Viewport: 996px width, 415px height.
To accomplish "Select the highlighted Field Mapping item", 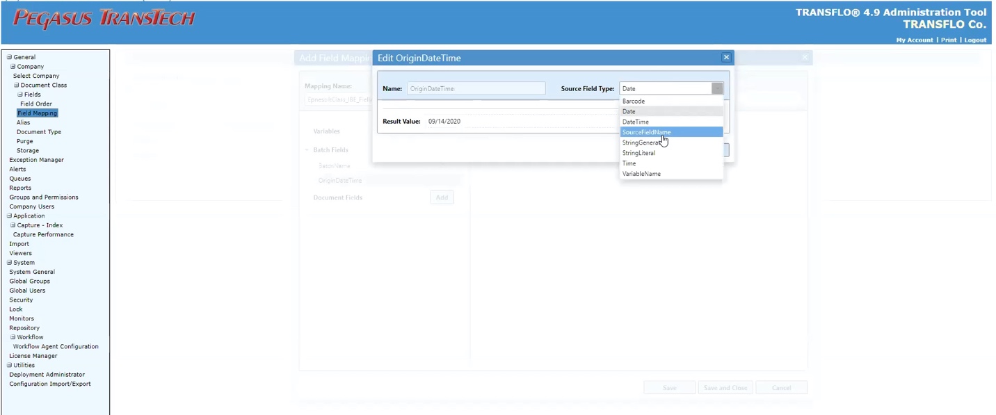I will point(38,113).
